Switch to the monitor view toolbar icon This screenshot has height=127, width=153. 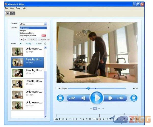pyautogui.click(x=7, y=13)
